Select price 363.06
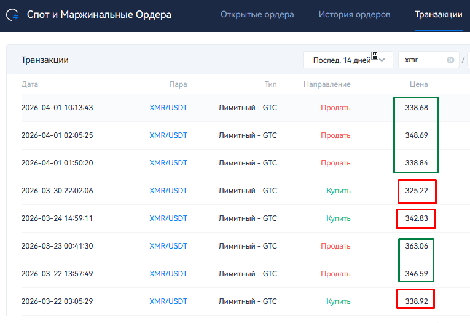Screen dimensions: 470x323 (x=417, y=246)
